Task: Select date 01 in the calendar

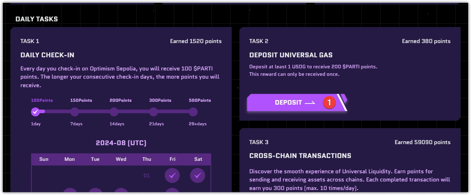Action: 147,175
